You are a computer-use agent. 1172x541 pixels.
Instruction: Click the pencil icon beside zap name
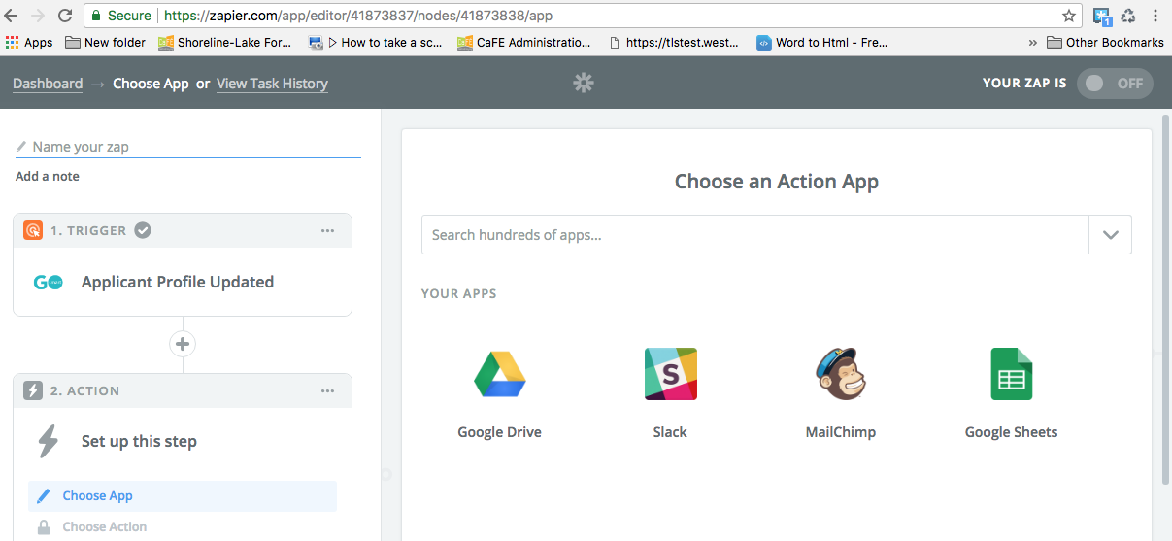(21, 147)
